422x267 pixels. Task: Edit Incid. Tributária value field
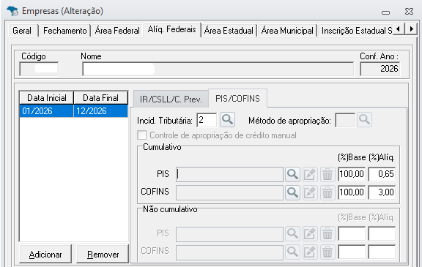coord(207,120)
